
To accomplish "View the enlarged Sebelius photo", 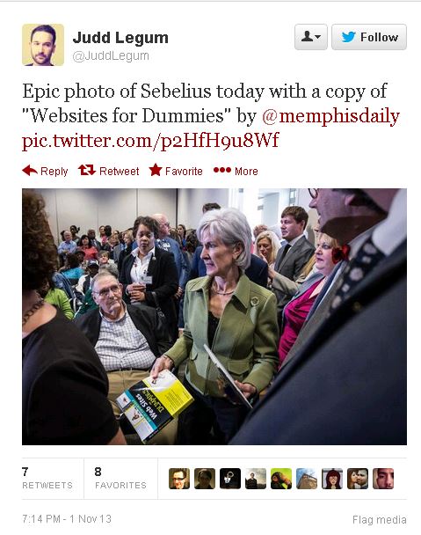I will coord(214,317).
